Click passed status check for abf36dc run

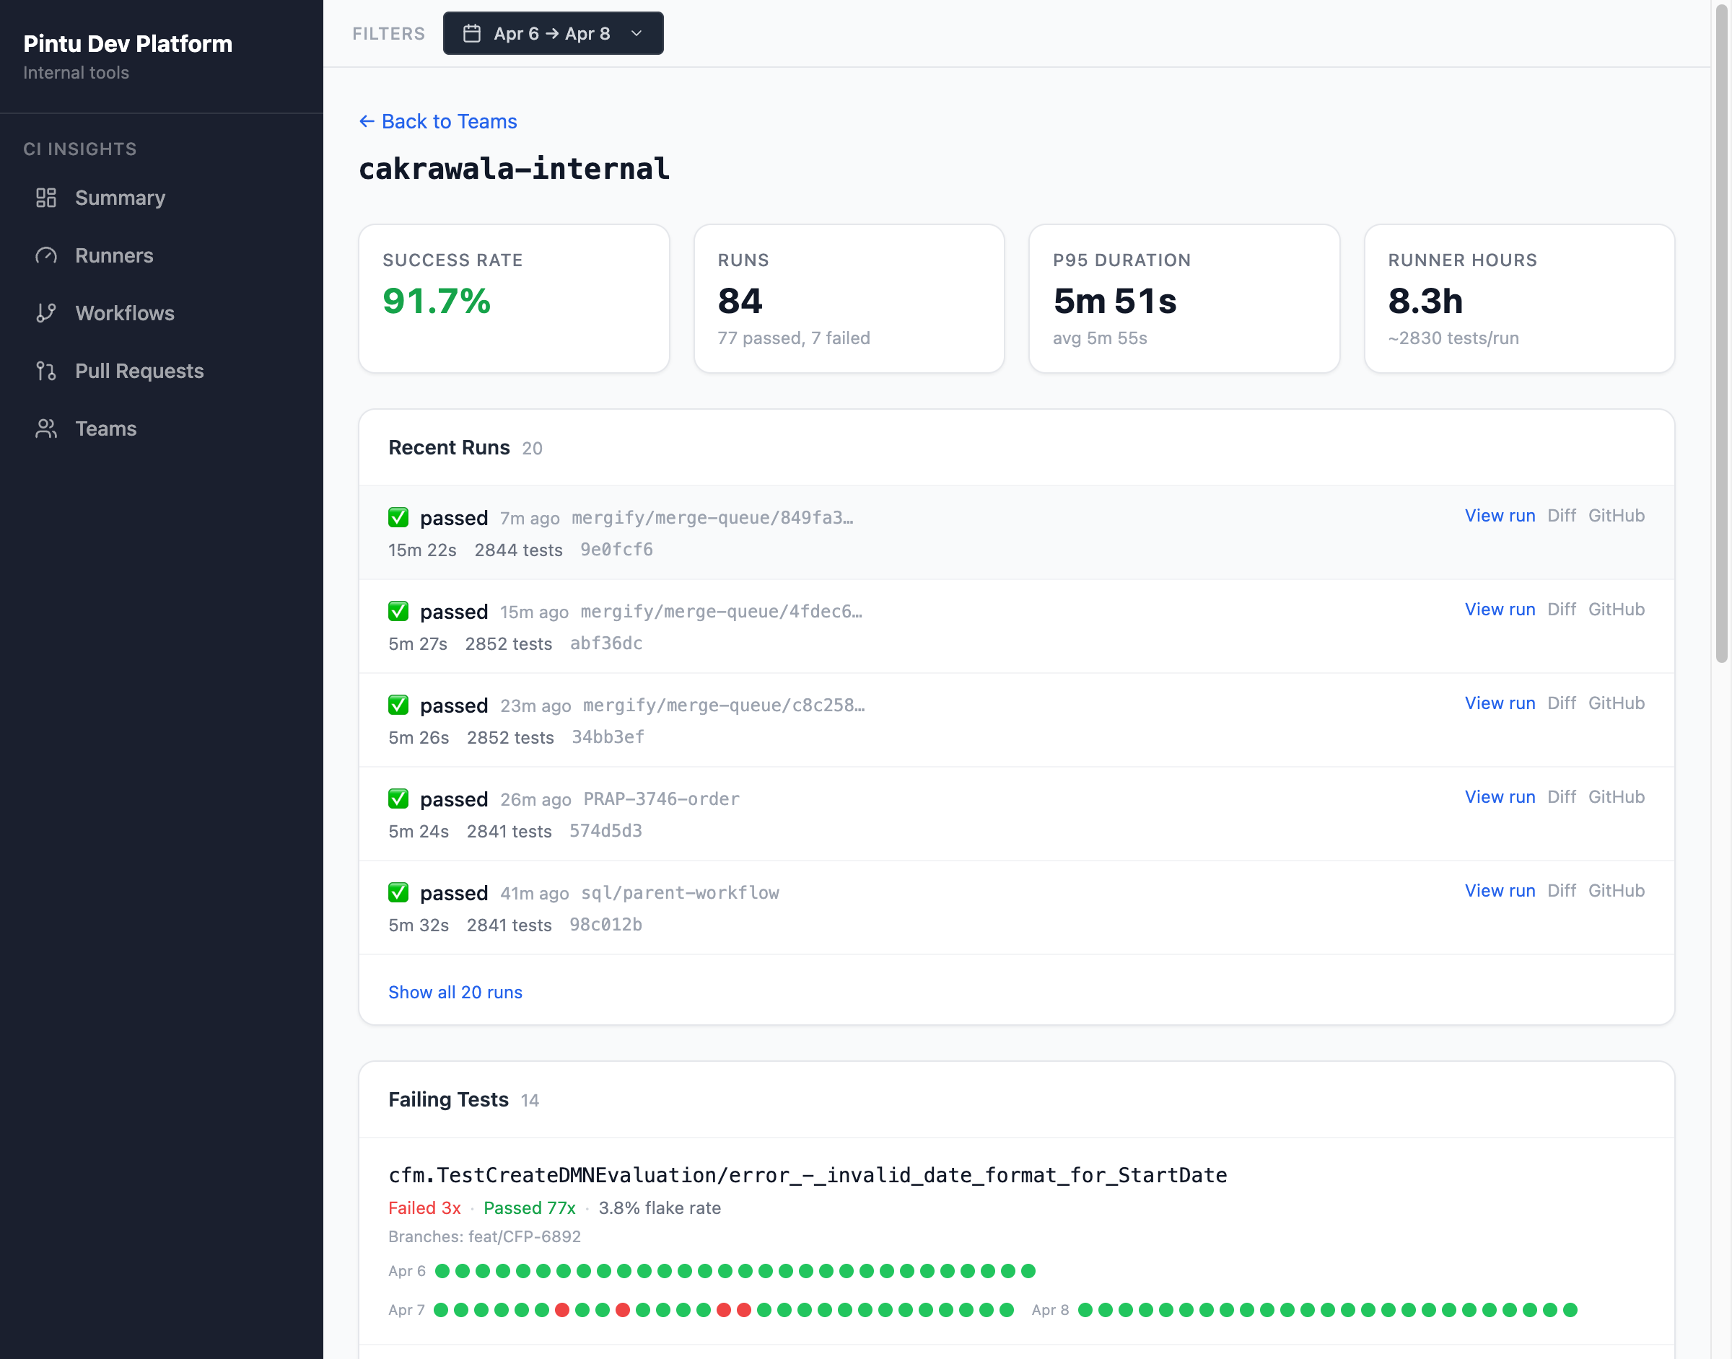click(399, 612)
